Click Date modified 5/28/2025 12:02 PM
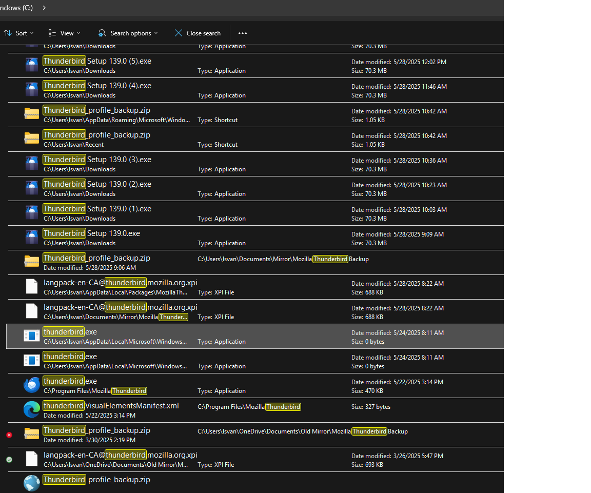This screenshot has width=591, height=493. click(399, 62)
